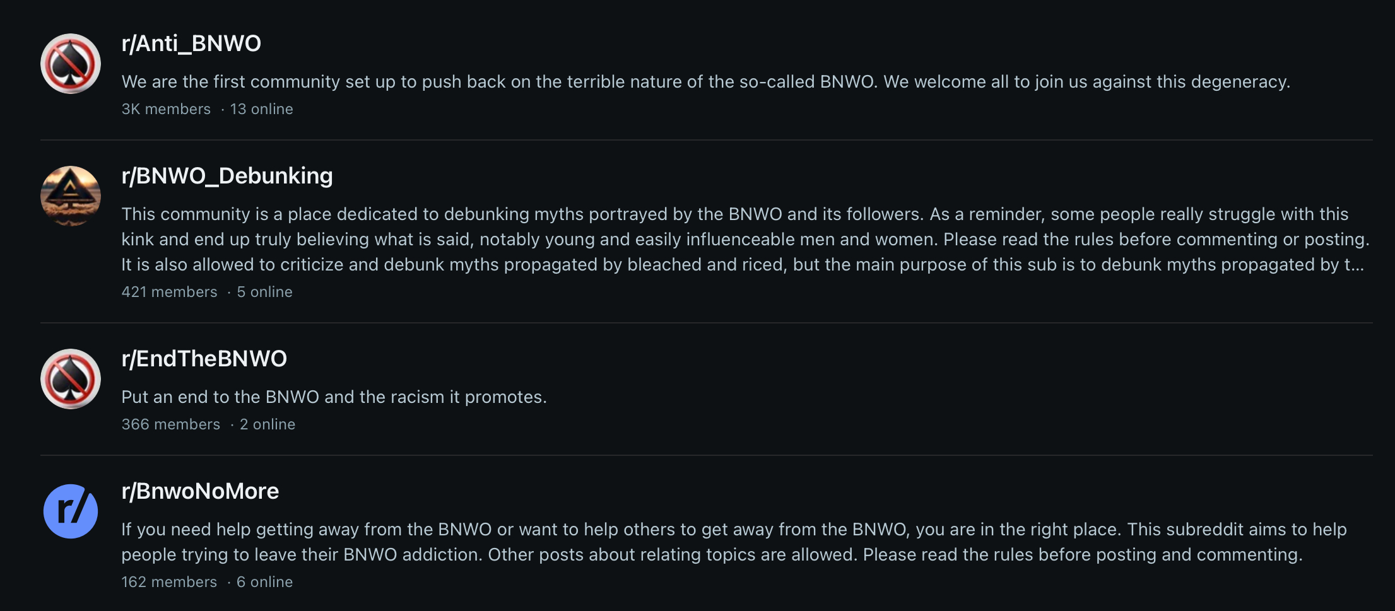Open the r/BNWO_Debunking pyramid avatar
Viewport: 1395px width, 611px height.
pyautogui.click(x=71, y=196)
